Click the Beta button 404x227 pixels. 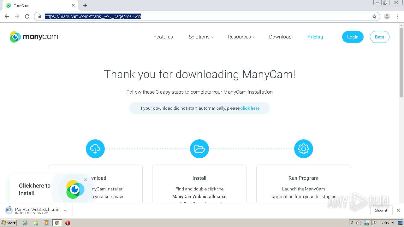(379, 37)
